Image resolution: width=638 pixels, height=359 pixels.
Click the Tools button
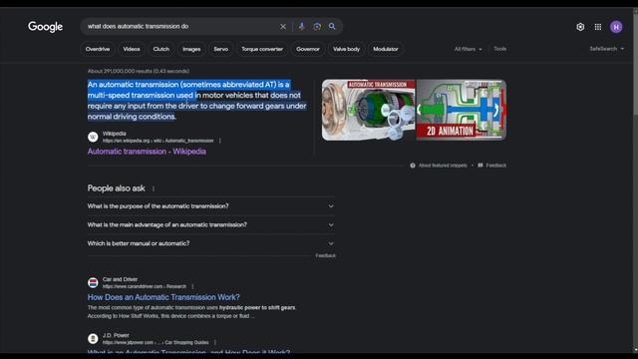click(x=500, y=49)
